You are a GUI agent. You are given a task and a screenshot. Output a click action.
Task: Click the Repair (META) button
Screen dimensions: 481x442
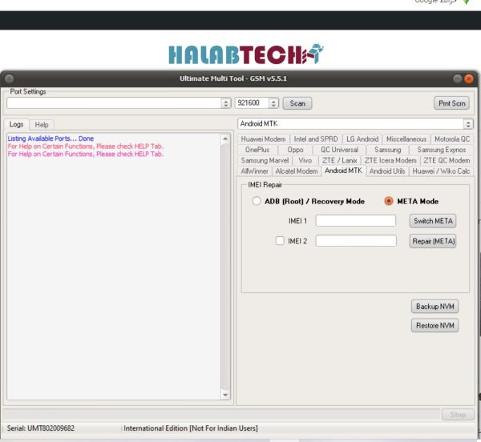(433, 241)
